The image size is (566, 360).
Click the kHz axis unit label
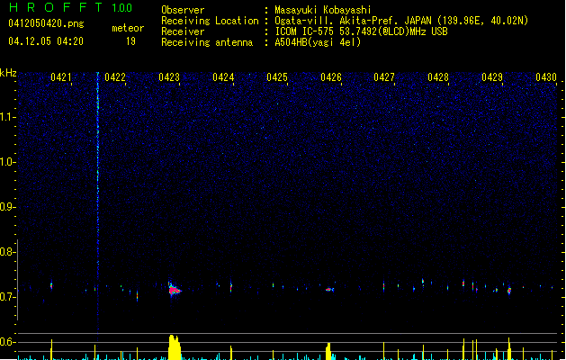pyautogui.click(x=8, y=72)
